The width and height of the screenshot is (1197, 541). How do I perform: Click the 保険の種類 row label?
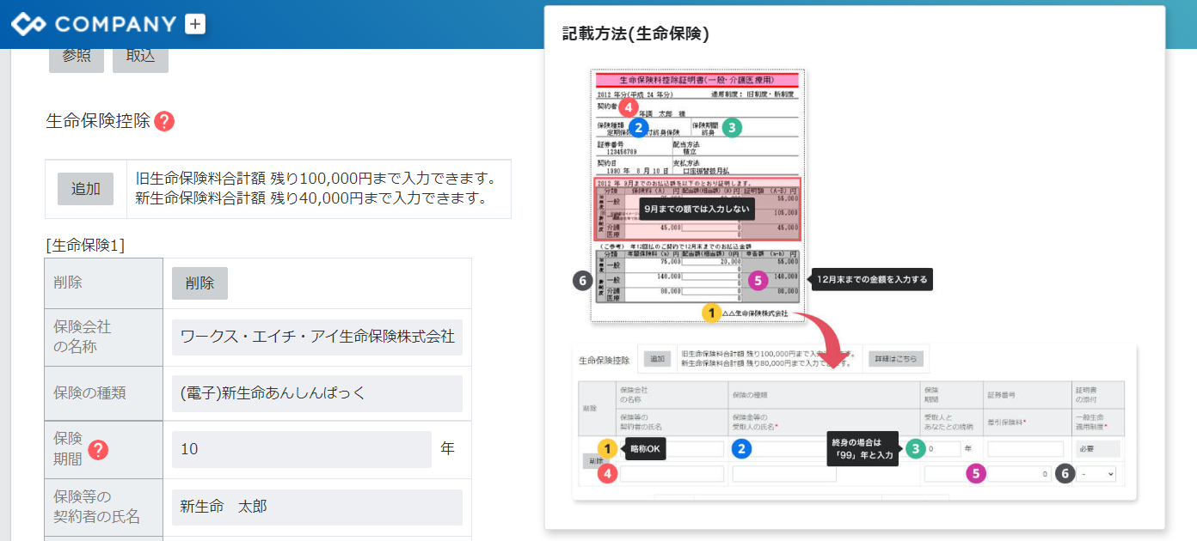click(x=89, y=393)
